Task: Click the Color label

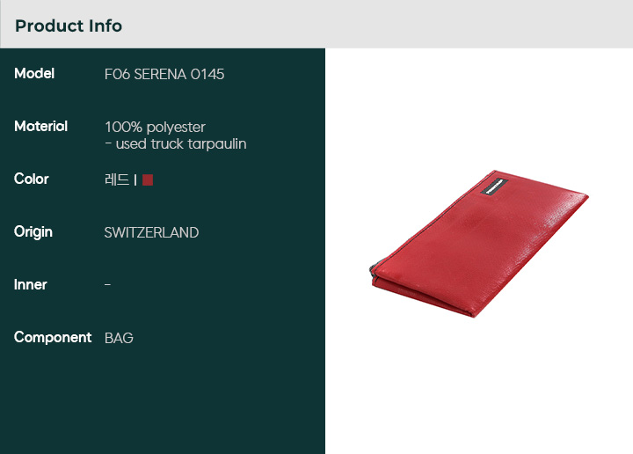Action: (x=32, y=179)
